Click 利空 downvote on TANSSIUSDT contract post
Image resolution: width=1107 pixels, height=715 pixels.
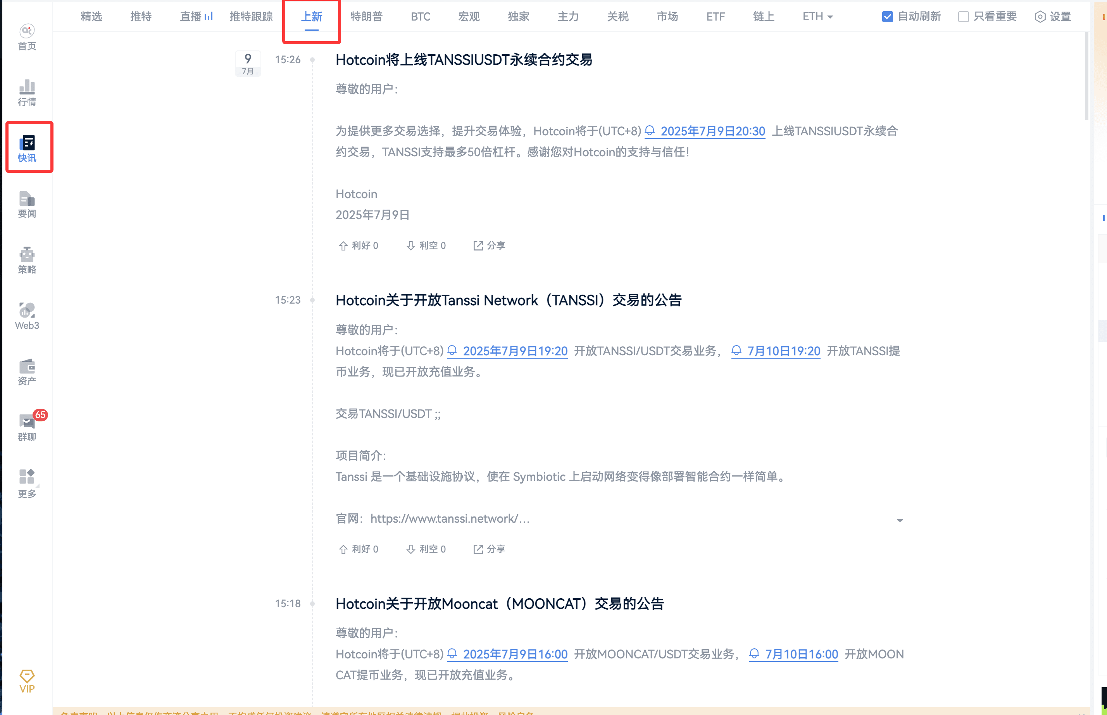pyautogui.click(x=426, y=245)
